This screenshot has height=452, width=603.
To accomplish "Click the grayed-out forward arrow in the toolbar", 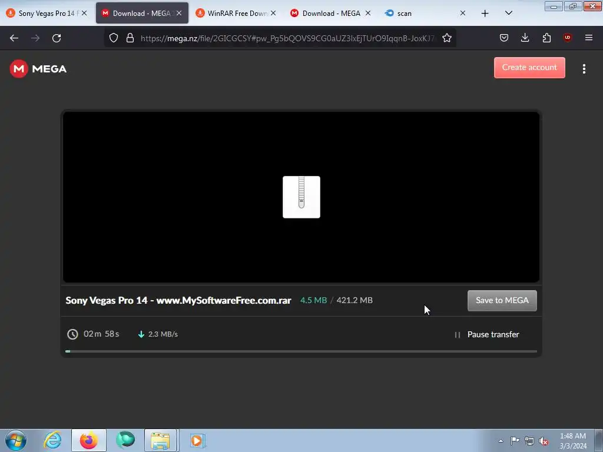I will coord(35,38).
